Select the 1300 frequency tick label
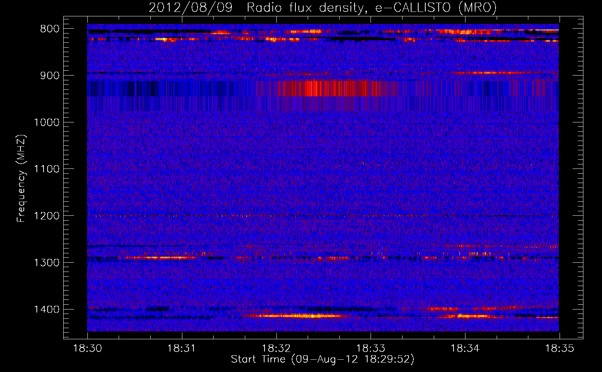The image size is (602, 372). pyautogui.click(x=47, y=263)
